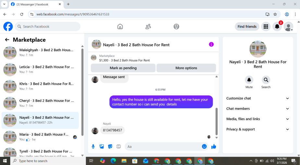Show hidden system tray icons

(251, 161)
